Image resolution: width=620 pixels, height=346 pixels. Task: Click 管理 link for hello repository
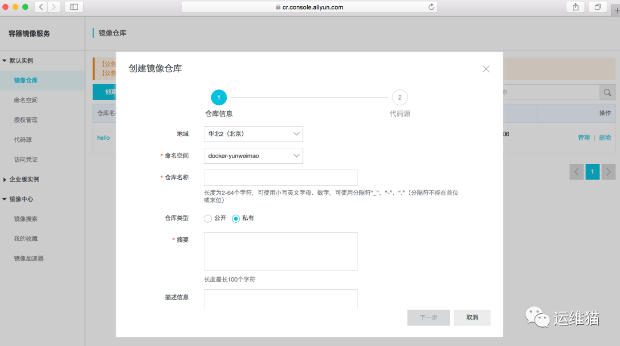click(x=584, y=137)
